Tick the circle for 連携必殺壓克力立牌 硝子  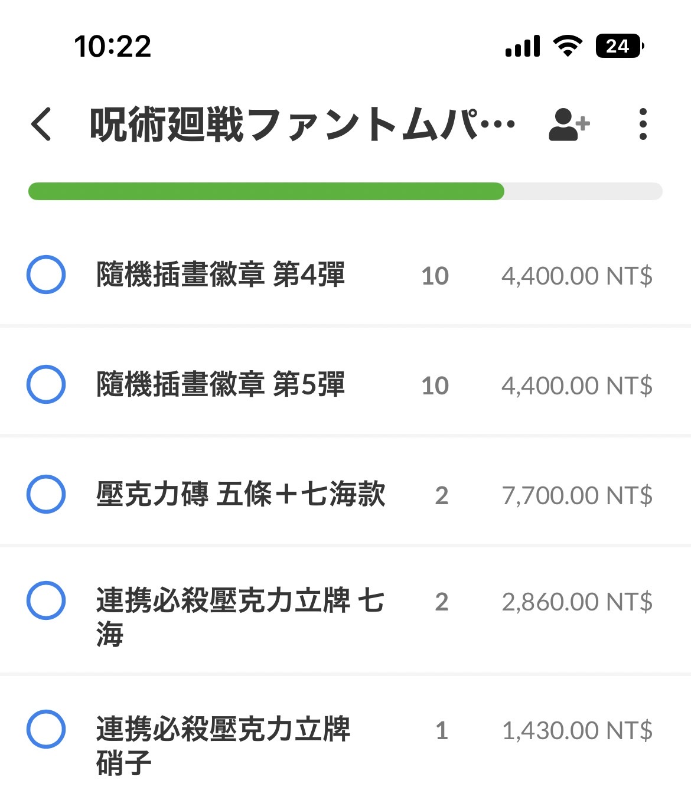46,729
